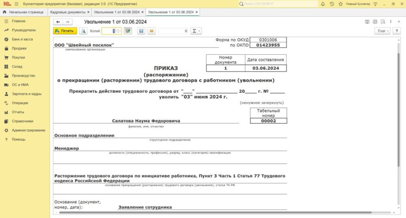Viewport: 406px width, 218px height.
Task: Click the vertical scrollbar of the document
Action: tap(398, 99)
